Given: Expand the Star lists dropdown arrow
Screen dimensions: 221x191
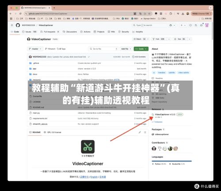Looking at the screenshot, I should pos(190,39).
